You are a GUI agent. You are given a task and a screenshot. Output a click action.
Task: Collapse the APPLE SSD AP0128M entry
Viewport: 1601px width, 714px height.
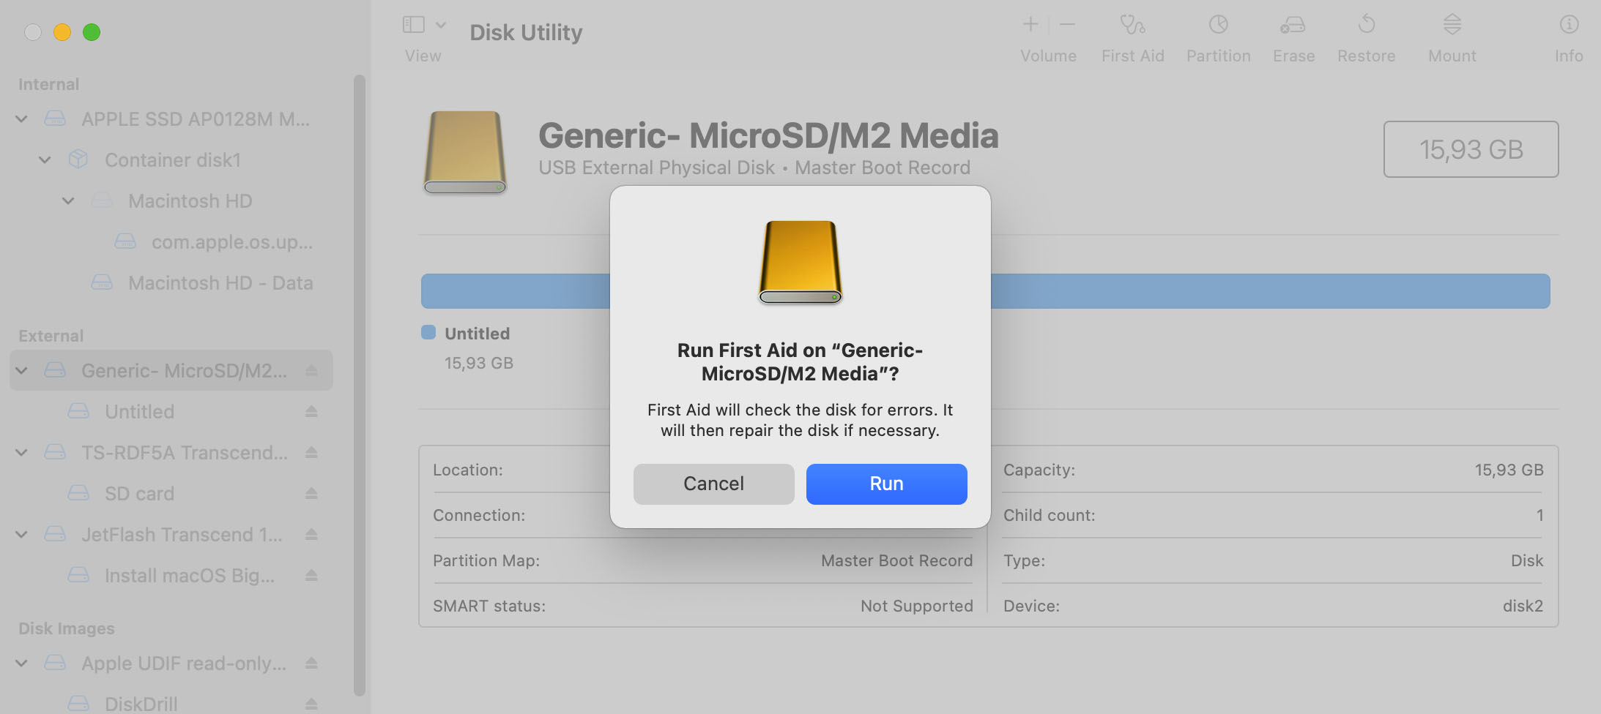(22, 119)
